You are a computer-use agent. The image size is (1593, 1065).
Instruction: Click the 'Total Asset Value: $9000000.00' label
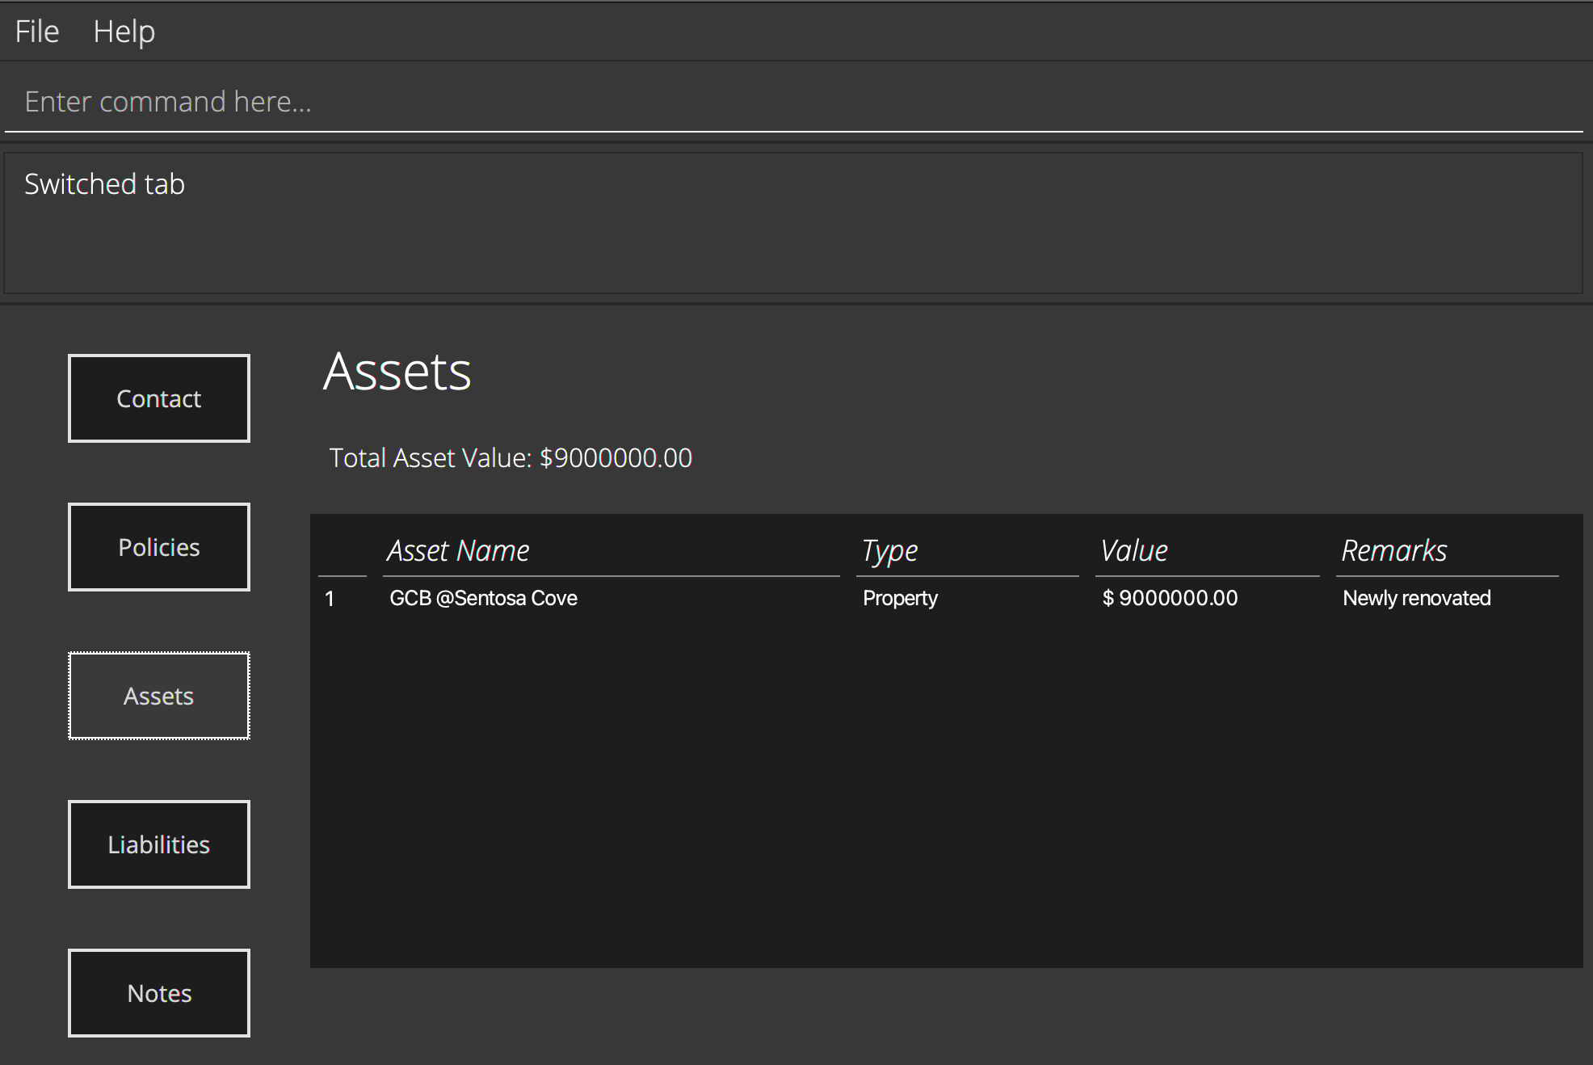(x=511, y=458)
